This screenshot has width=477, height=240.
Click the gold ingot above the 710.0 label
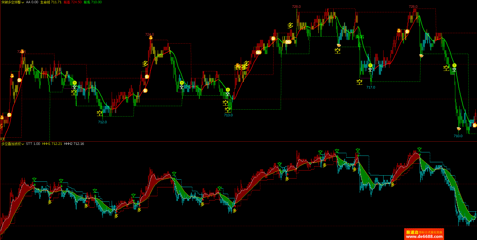pyautogui.click(x=459, y=129)
